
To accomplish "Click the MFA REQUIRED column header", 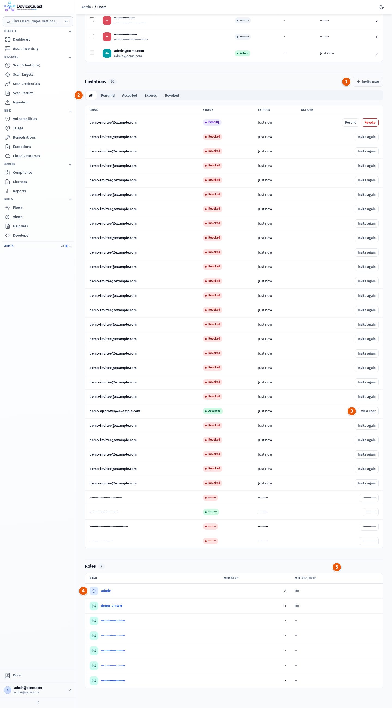I will [305, 578].
